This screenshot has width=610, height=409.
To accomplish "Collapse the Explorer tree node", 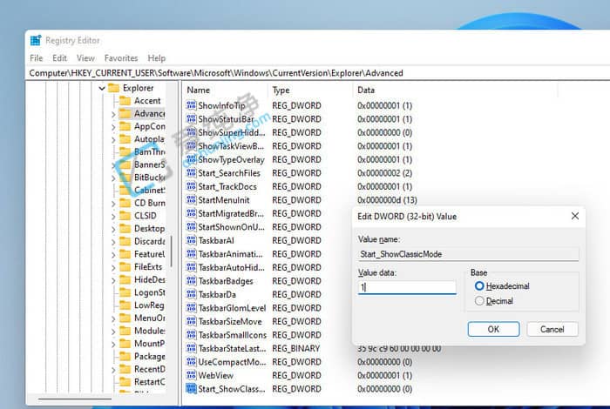I will pos(102,88).
